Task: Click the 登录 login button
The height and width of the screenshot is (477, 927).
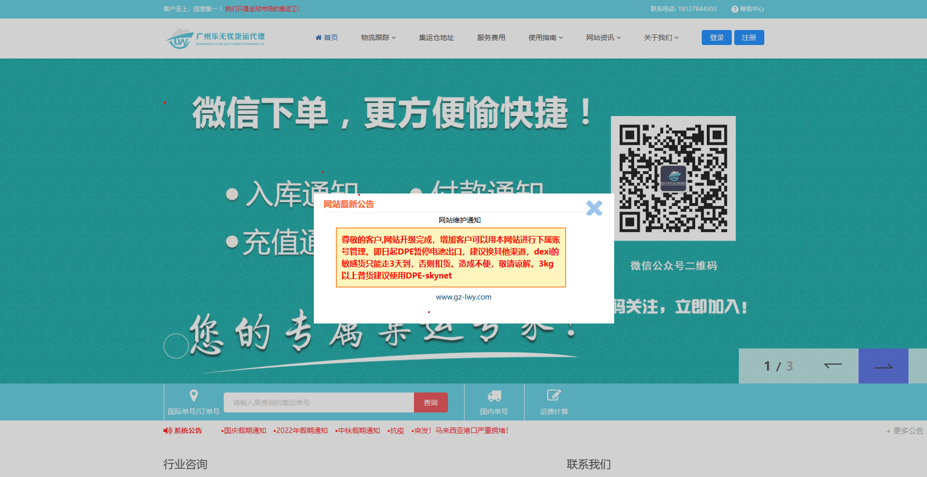Action: 717,37
